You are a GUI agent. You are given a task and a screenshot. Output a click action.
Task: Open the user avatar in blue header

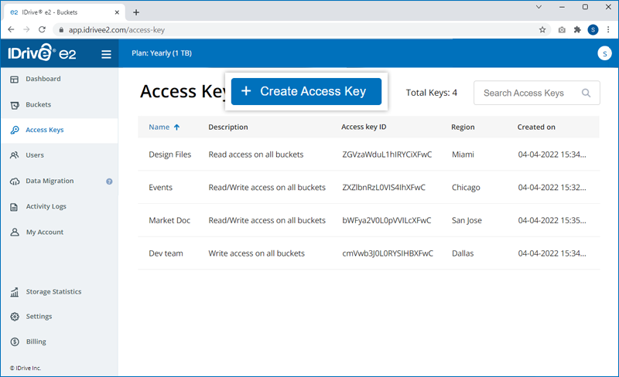[604, 53]
